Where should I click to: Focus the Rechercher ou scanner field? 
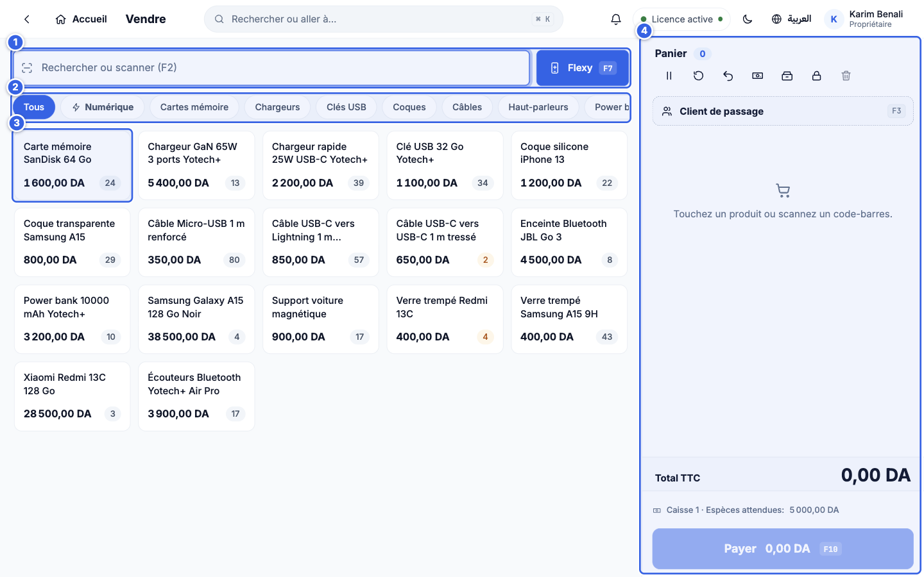coord(272,68)
